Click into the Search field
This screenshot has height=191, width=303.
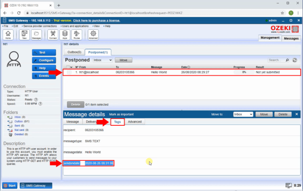click(x=276, y=60)
